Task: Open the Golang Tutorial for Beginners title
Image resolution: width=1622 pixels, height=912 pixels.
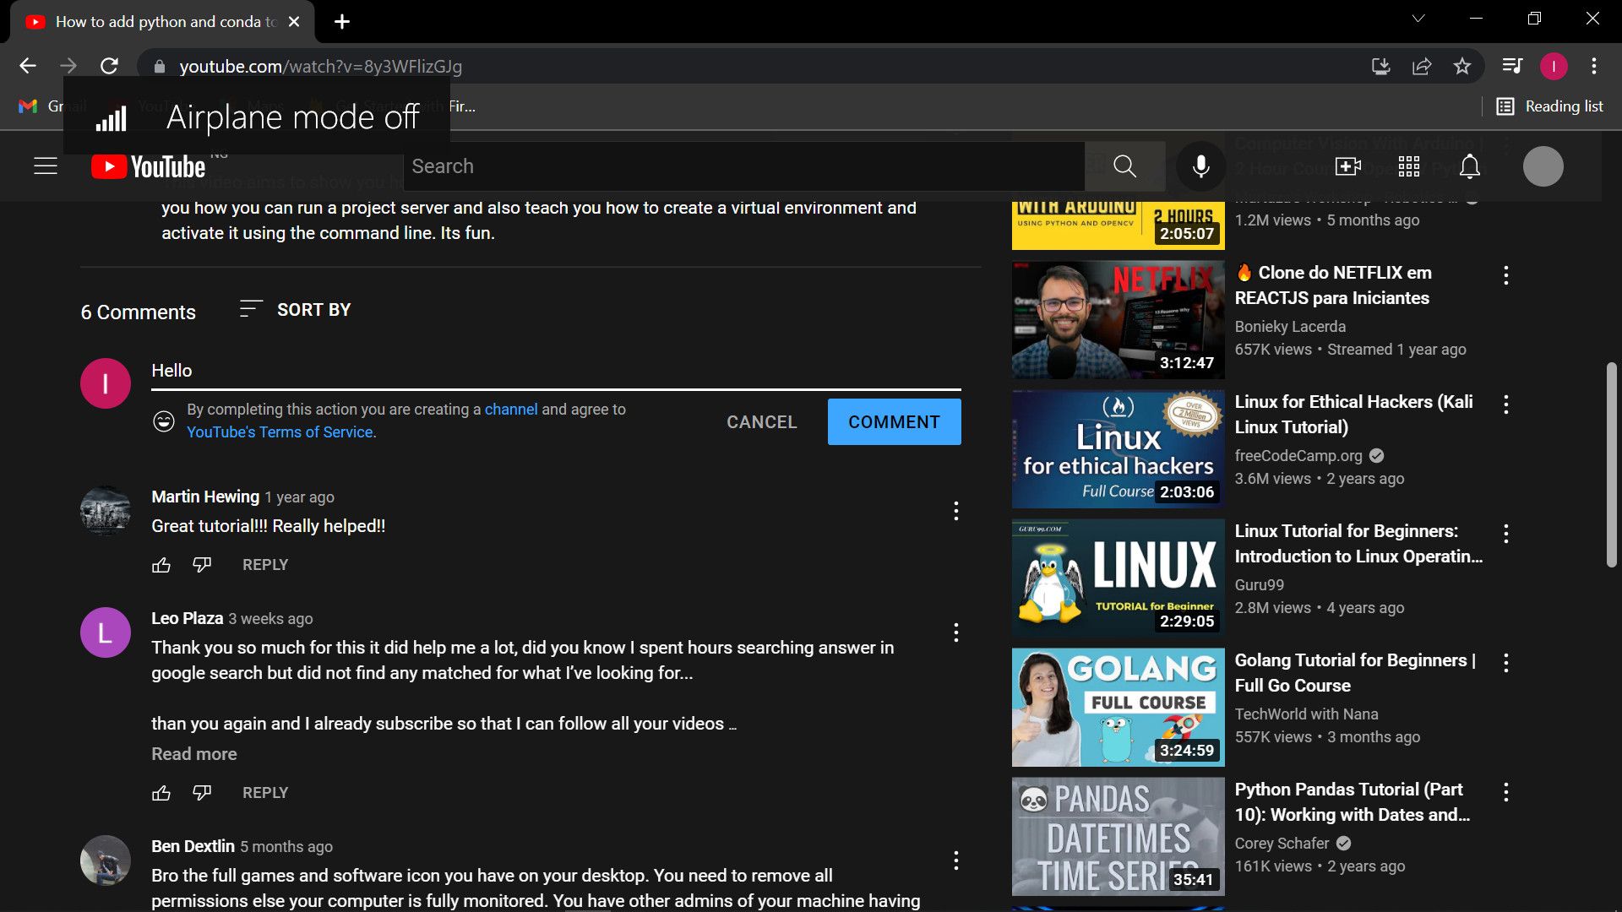Action: (1355, 673)
